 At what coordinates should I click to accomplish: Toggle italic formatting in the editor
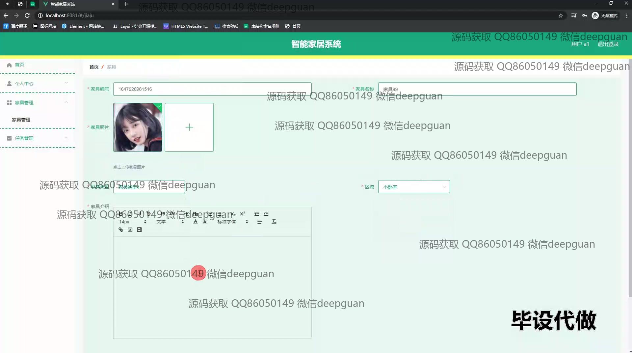pos(130,214)
